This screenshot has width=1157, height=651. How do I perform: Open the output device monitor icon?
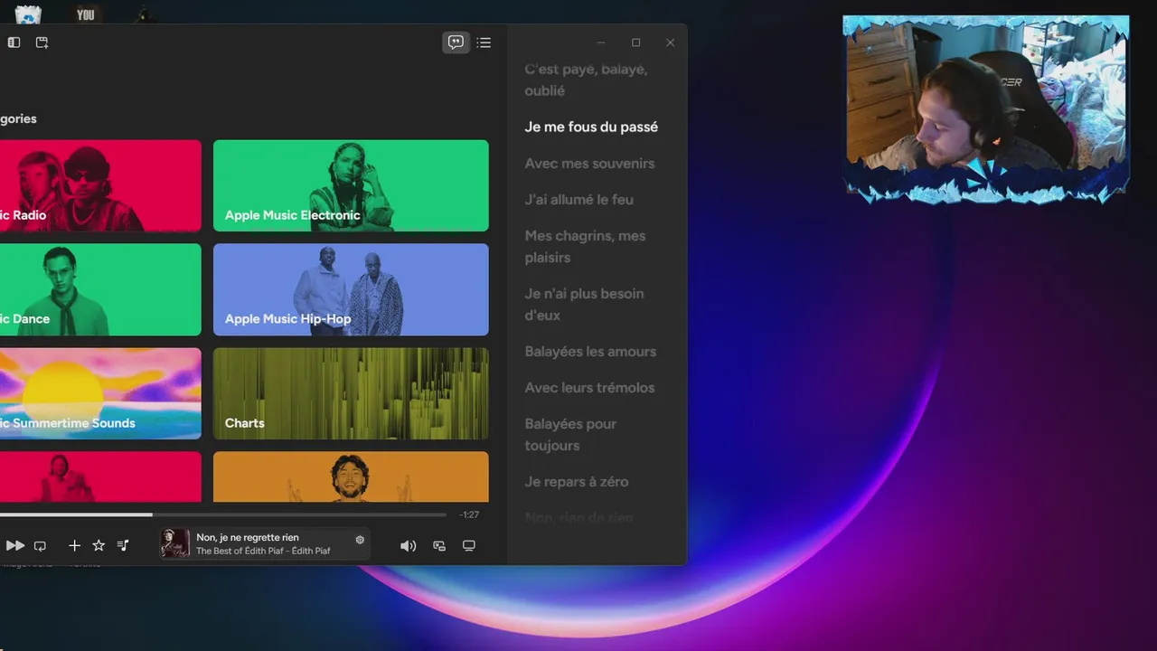(468, 546)
